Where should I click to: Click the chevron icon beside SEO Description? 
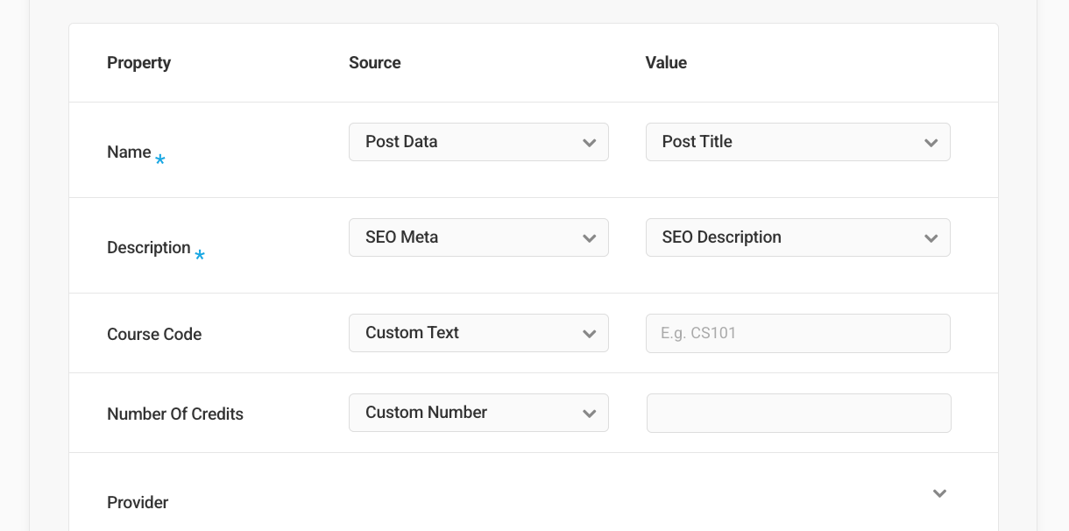click(x=931, y=237)
